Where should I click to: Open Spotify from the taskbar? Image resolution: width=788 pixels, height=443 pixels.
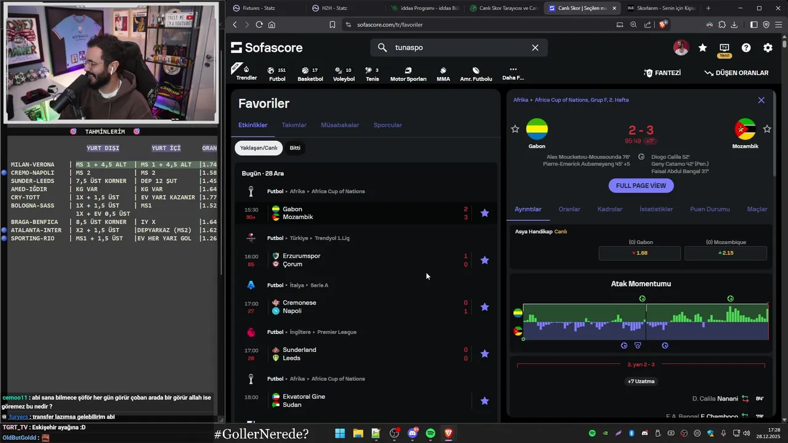[x=430, y=434]
